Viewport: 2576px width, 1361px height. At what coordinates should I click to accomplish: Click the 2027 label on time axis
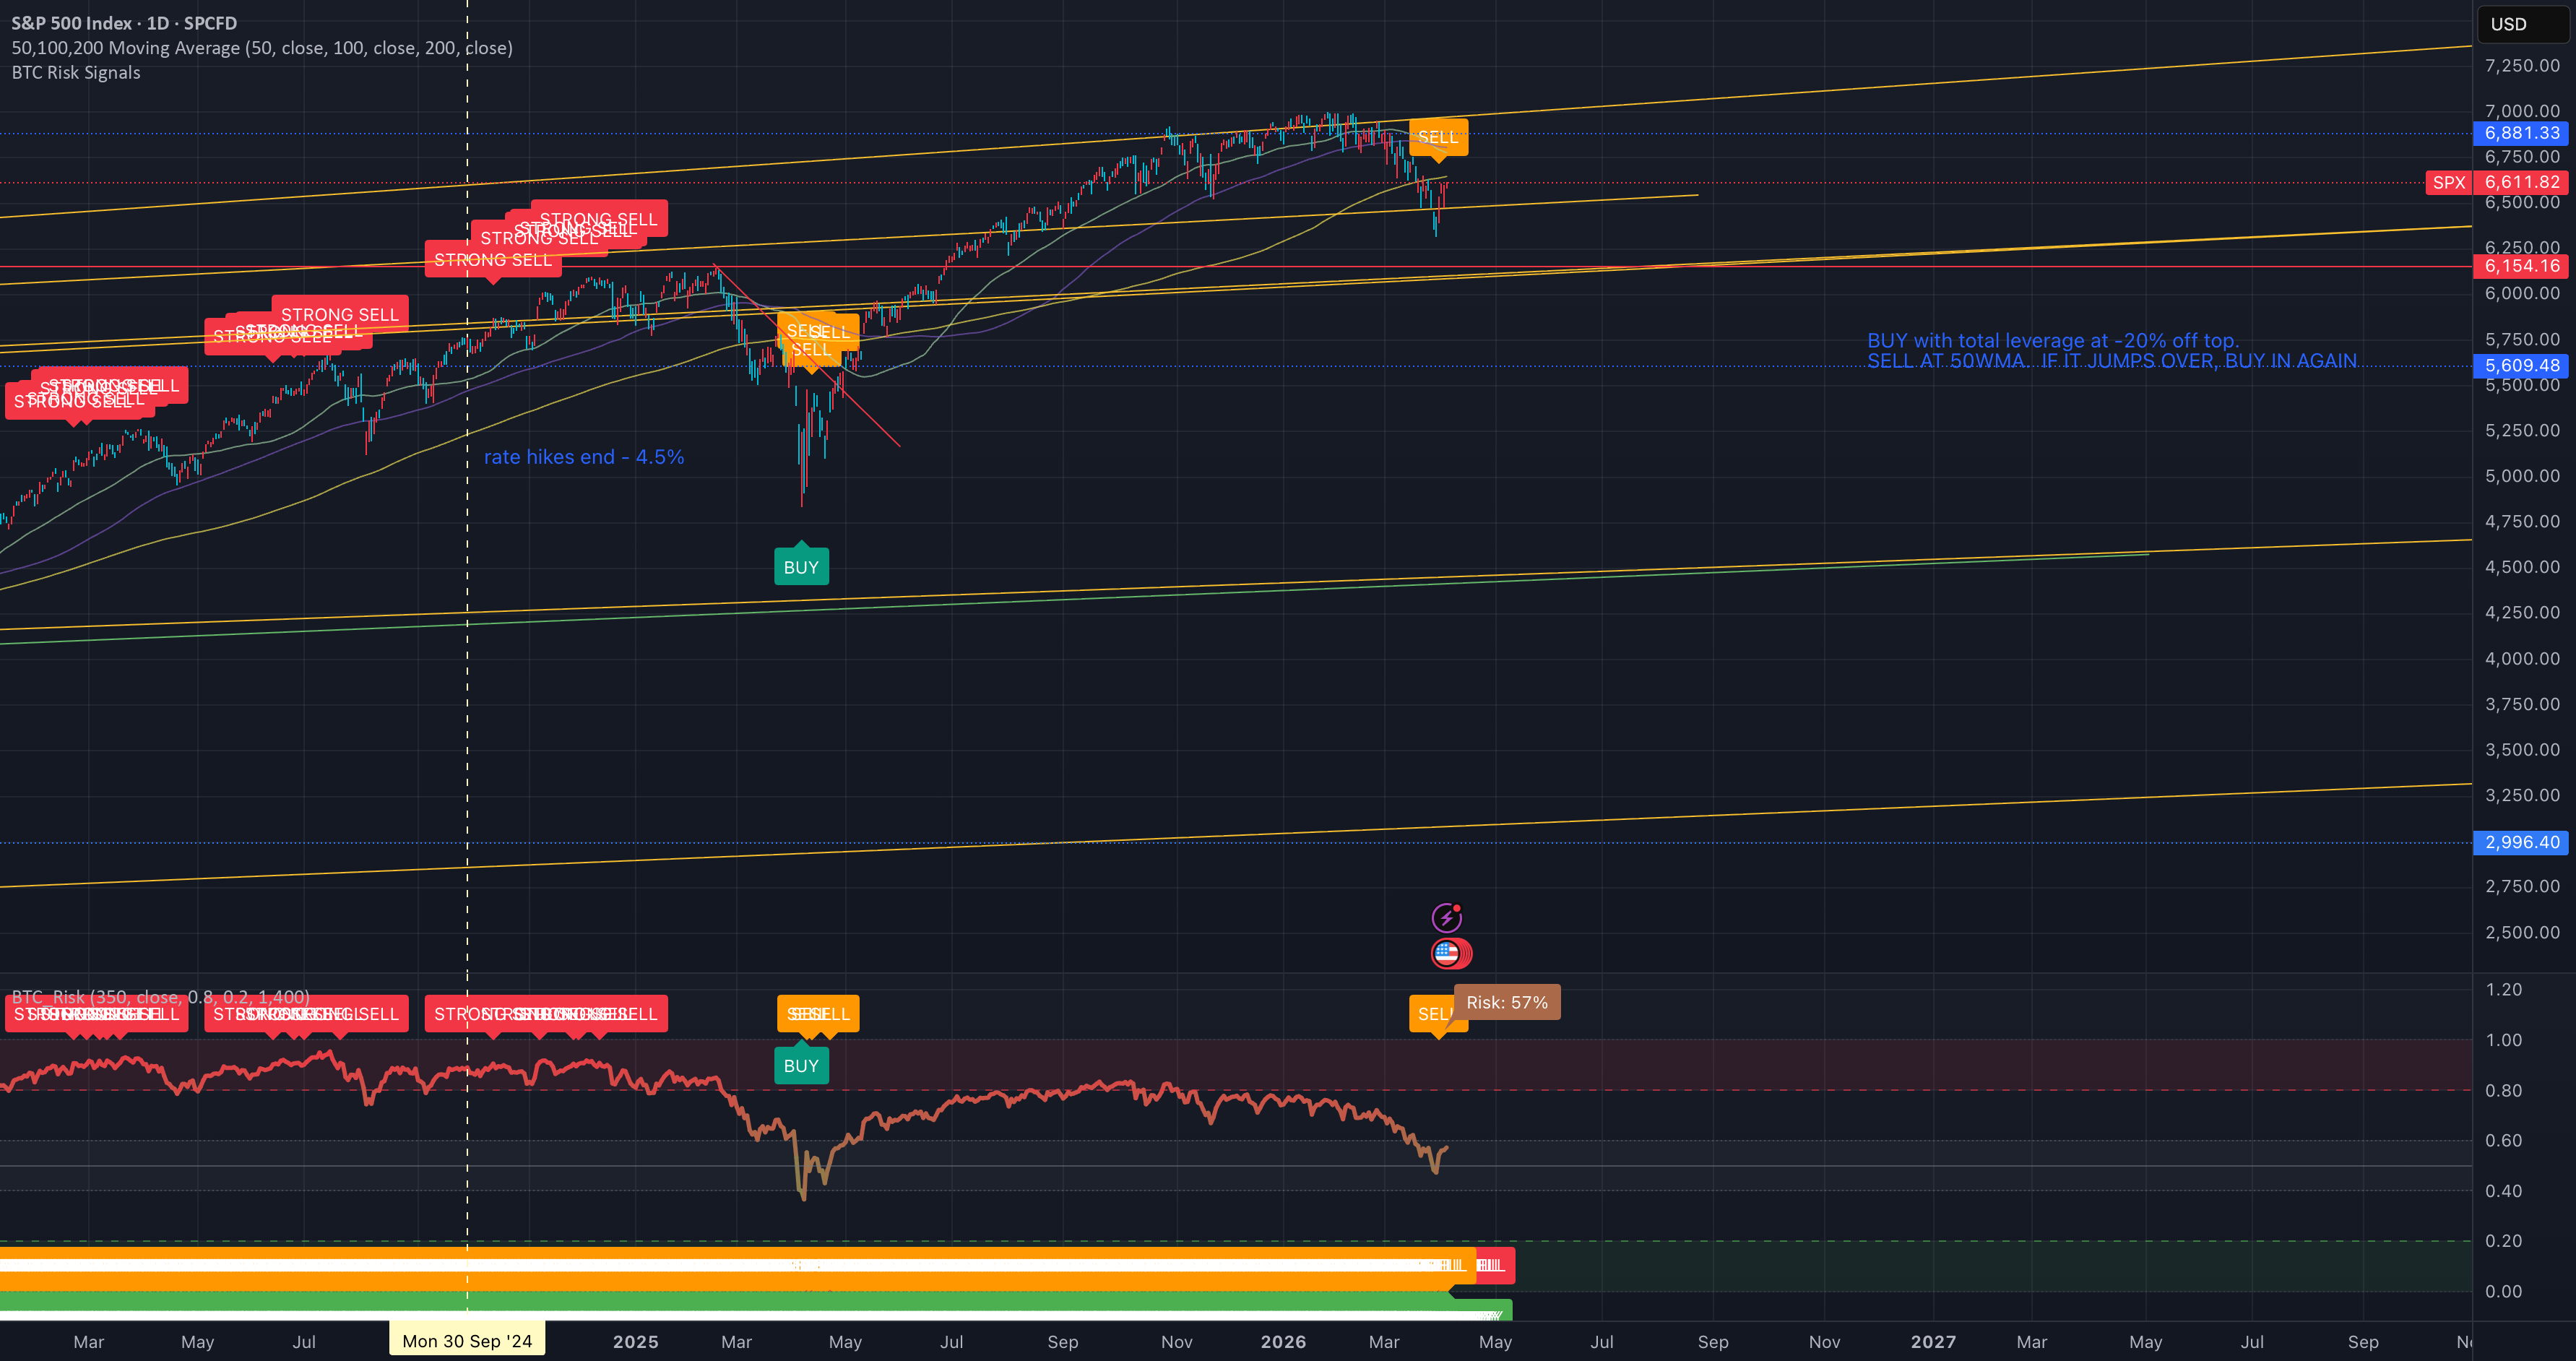point(1933,1342)
